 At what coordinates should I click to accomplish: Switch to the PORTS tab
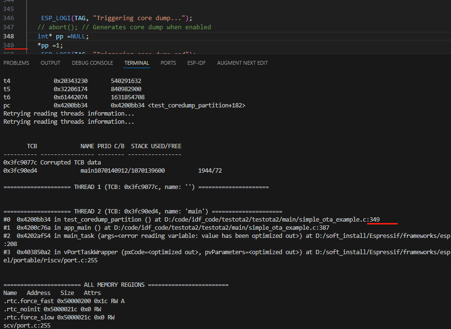click(168, 63)
